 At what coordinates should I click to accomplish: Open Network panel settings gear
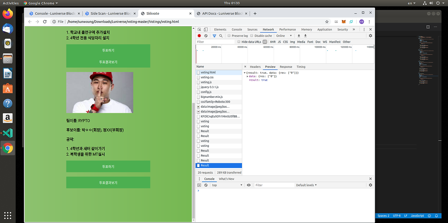(x=370, y=36)
